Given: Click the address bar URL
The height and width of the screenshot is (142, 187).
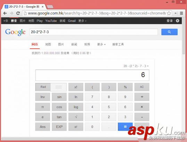Looking at the screenshot, I should click(97, 13).
